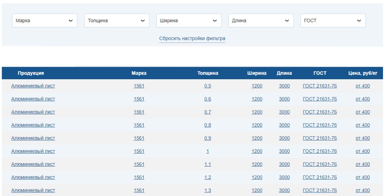Image resolution: width=388 pixels, height=196 pixels.
Task: Open Алюминиевый лист link in 0.6 thickness row
Action: click(33, 99)
